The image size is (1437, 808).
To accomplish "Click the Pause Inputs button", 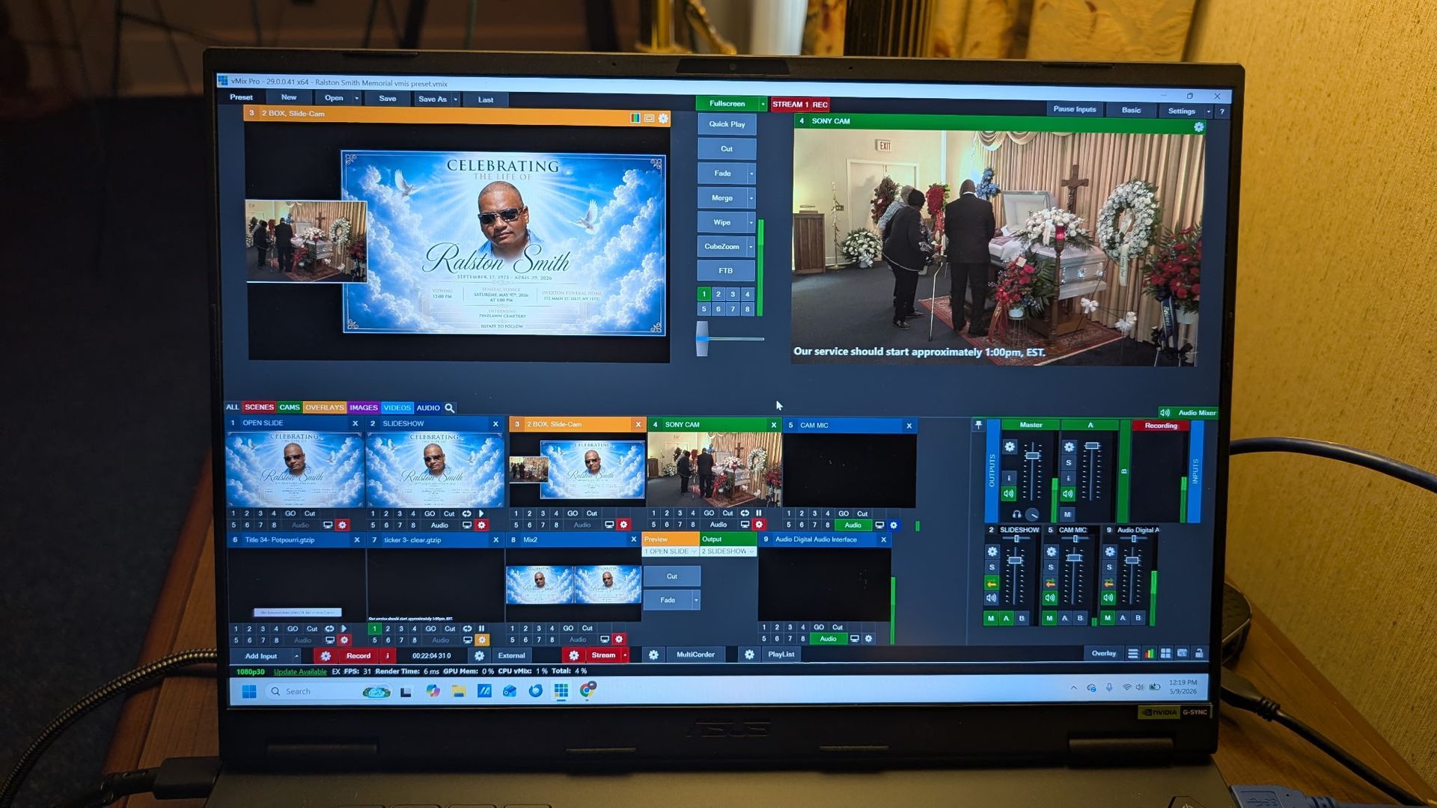I will [x=1074, y=109].
